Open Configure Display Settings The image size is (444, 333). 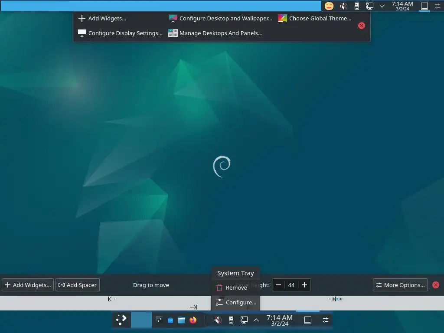[120, 33]
